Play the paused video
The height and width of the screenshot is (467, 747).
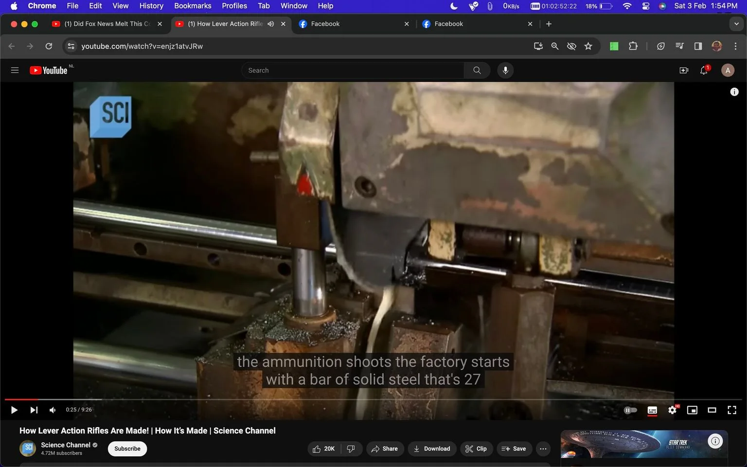tap(14, 410)
